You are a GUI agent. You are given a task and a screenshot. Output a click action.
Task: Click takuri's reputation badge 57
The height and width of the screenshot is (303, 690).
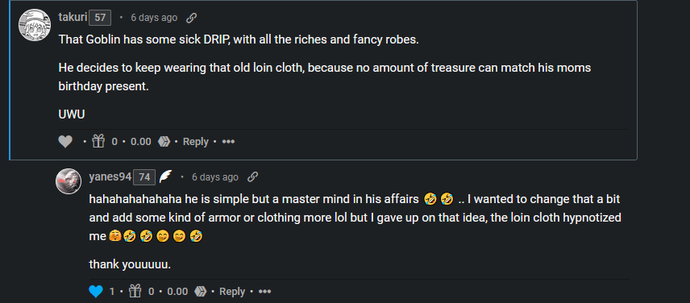pyautogui.click(x=100, y=18)
